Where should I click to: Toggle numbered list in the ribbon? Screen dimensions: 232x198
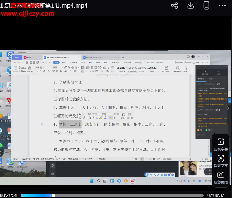pos(87,67)
